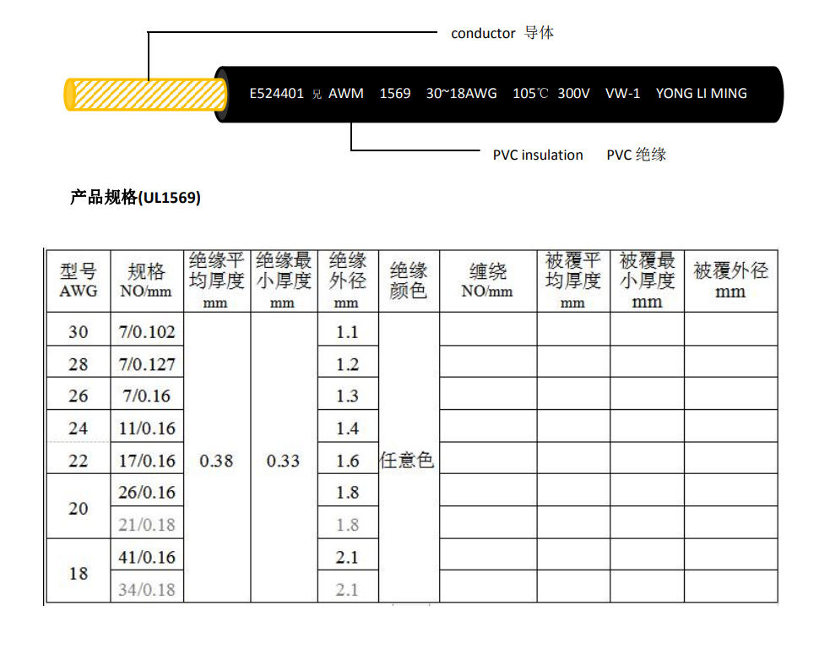This screenshot has width=819, height=671.
Task: Select the 41/0.16 specification cell
Action: (146, 557)
